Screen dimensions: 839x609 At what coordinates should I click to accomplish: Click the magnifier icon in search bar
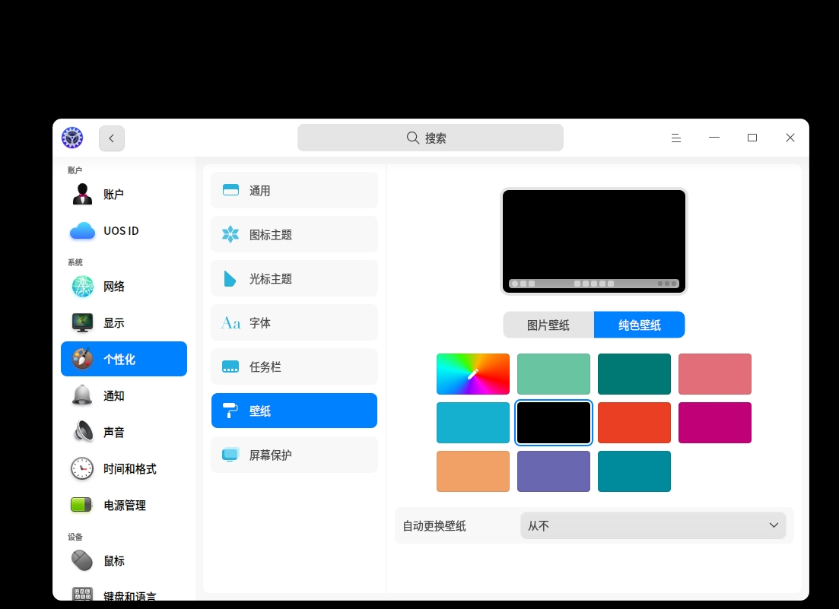tap(412, 138)
